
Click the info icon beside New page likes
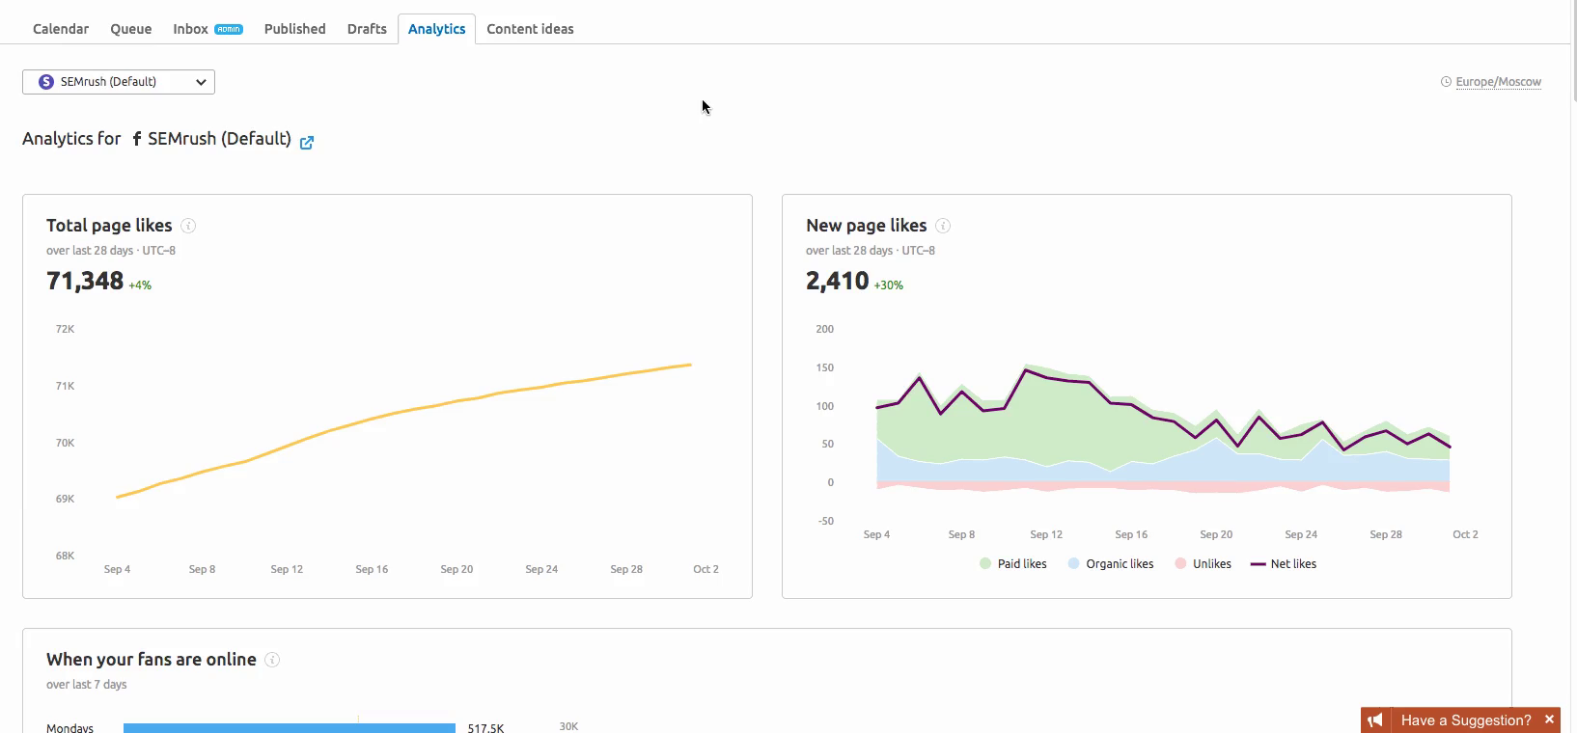943,226
